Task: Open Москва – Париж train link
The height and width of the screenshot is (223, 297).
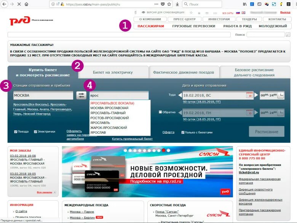Action: (82, 212)
